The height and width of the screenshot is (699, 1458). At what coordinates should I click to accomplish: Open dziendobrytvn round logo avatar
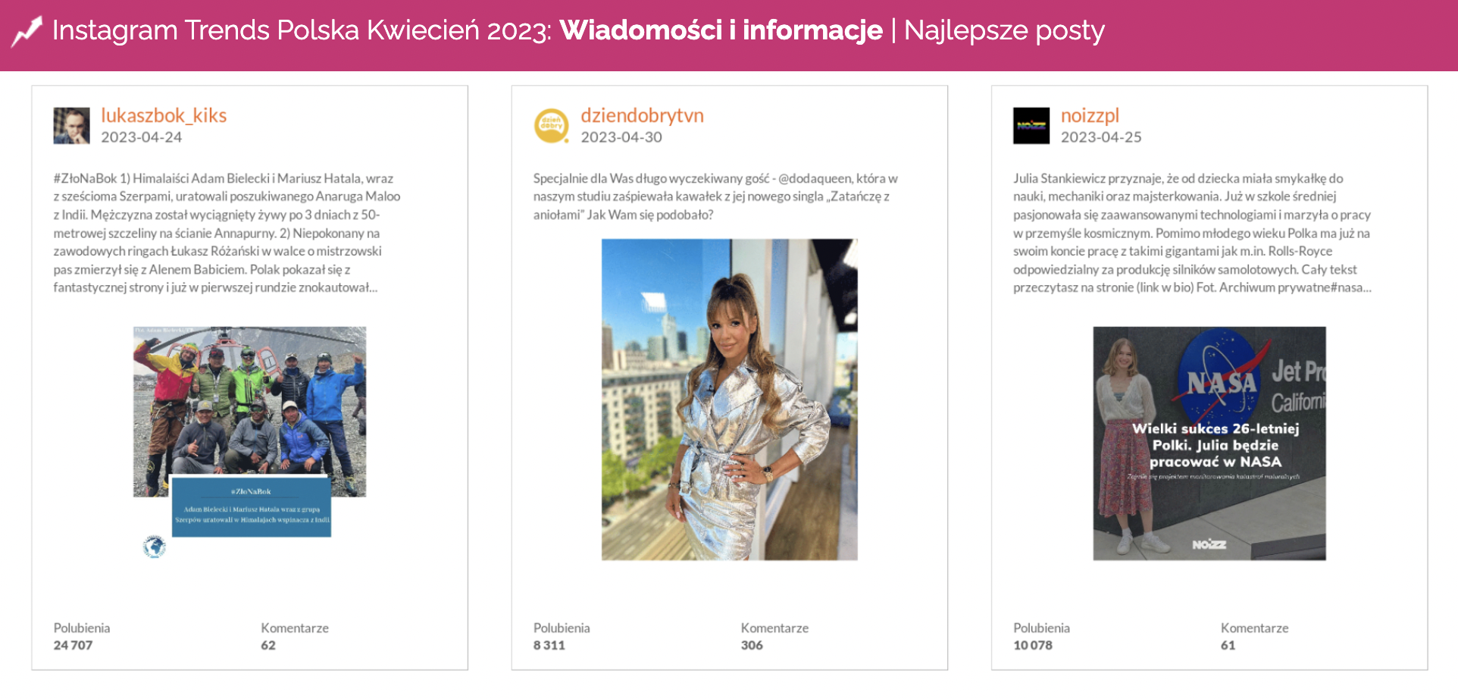[x=551, y=126]
